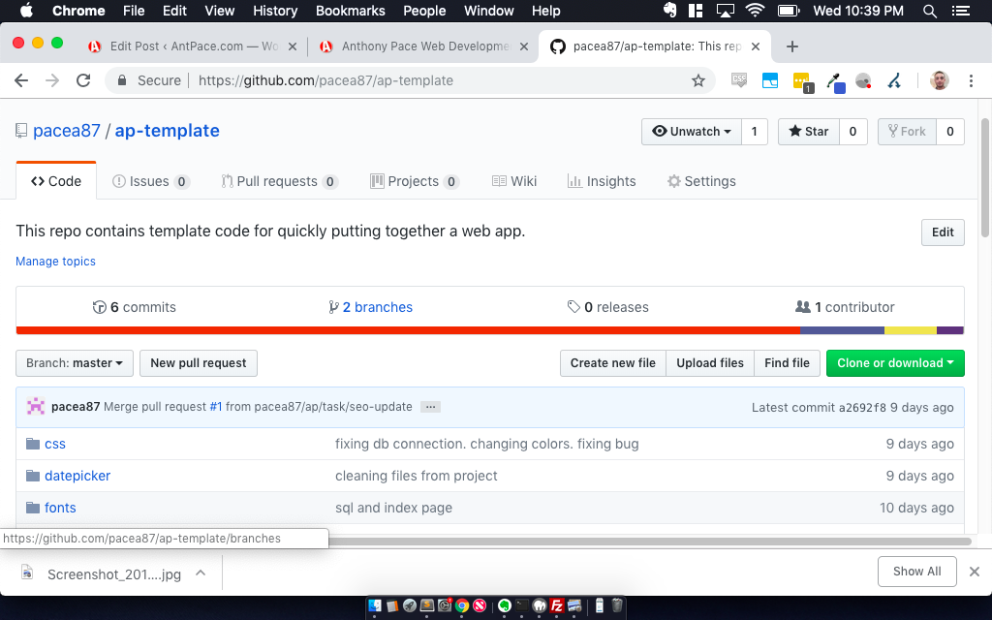Image resolution: width=992 pixels, height=620 pixels.
Task: Open the Pull requests tab
Action: pos(280,181)
